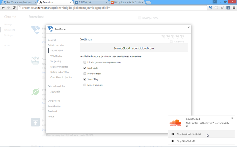The height and width of the screenshot is (147, 237).
Task: Click the upload-arrow extension icon in the toolbar
Action: point(228,8)
